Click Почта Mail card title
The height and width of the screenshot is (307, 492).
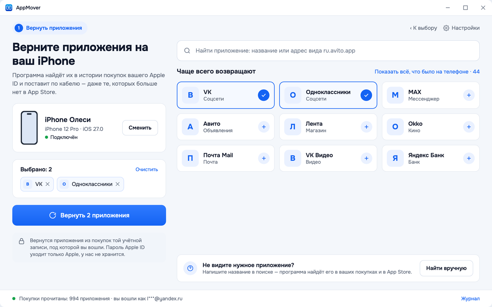click(218, 155)
